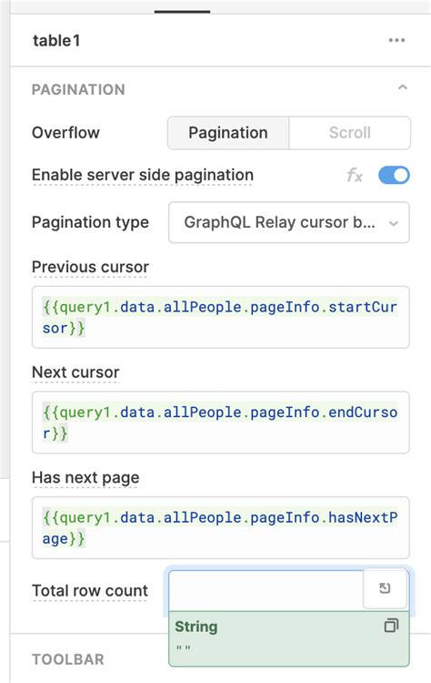
Task: Copy the String preview value icon
Action: point(391,626)
